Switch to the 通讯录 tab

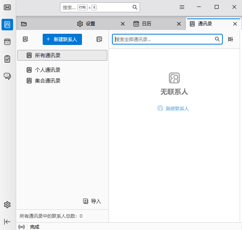(x=213, y=24)
